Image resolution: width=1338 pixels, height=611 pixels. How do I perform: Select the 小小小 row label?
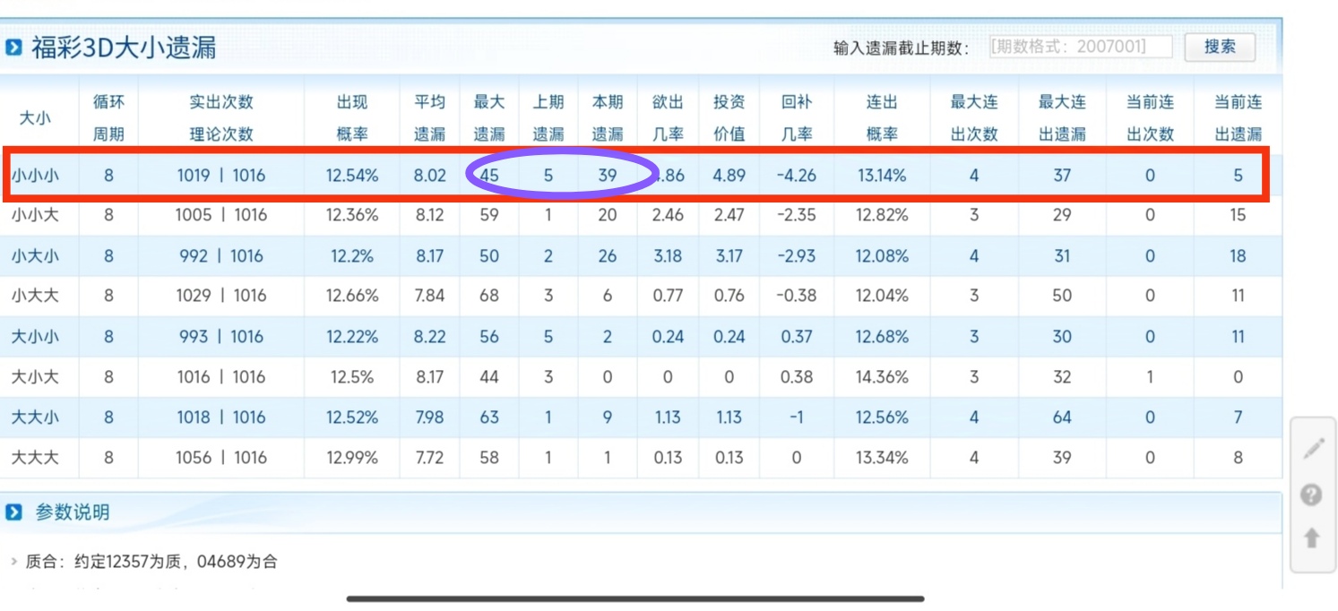tap(34, 176)
